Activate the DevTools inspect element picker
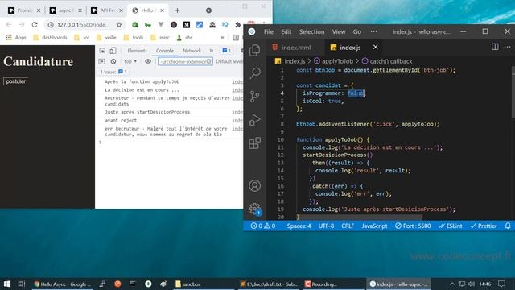Viewport: 515px width, 290px height. [x=102, y=51]
